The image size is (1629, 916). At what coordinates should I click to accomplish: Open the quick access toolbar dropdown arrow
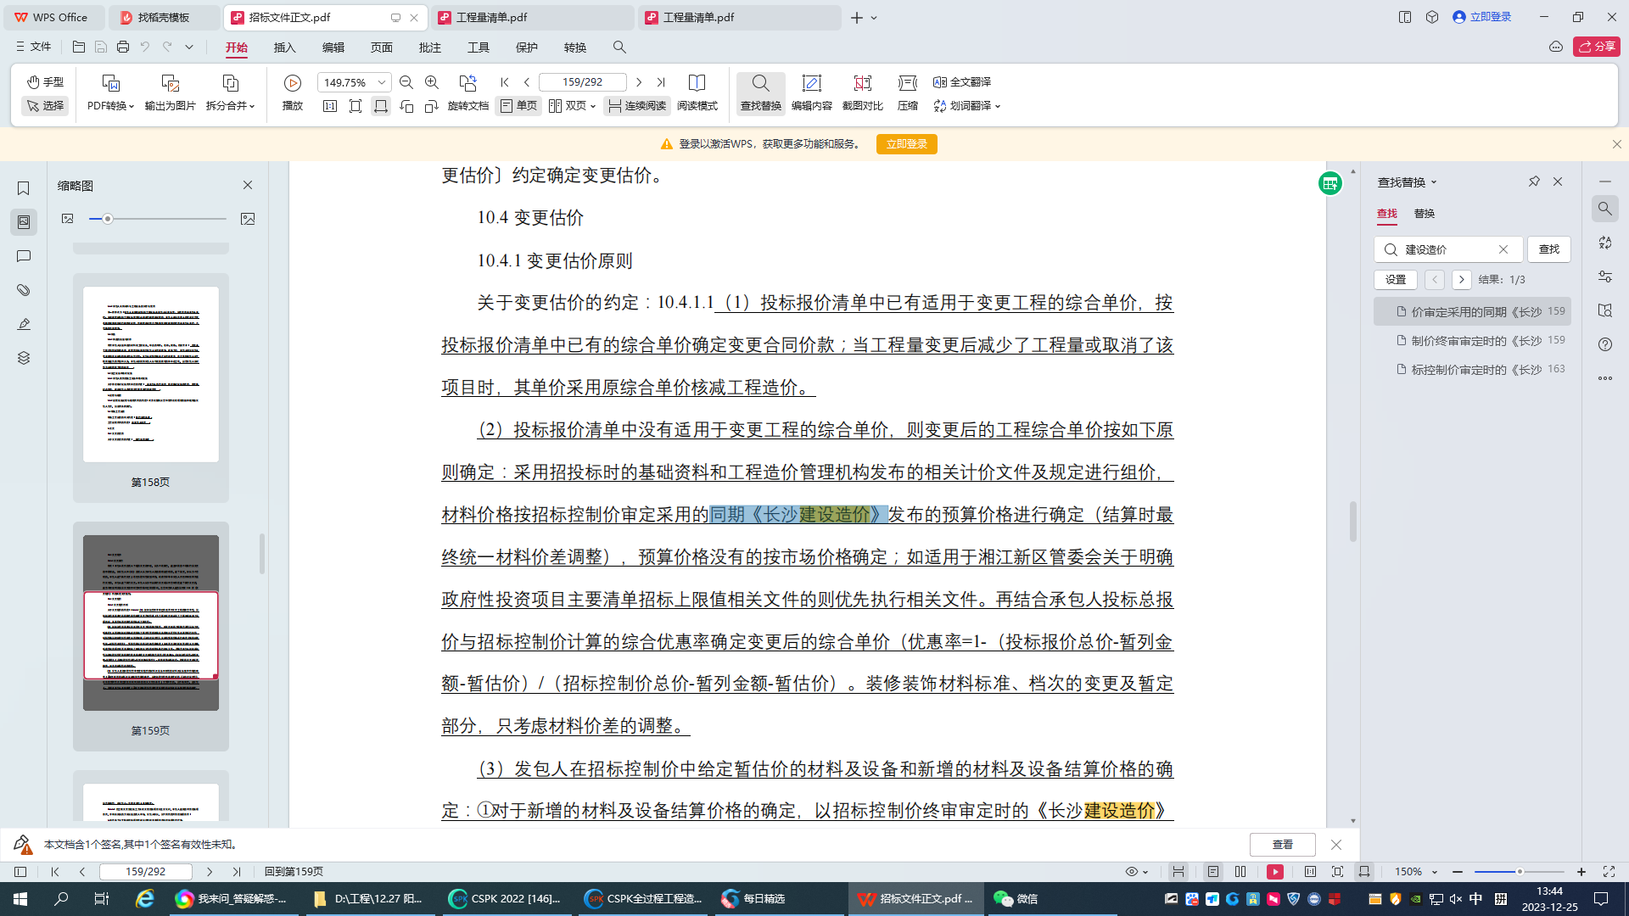(189, 47)
